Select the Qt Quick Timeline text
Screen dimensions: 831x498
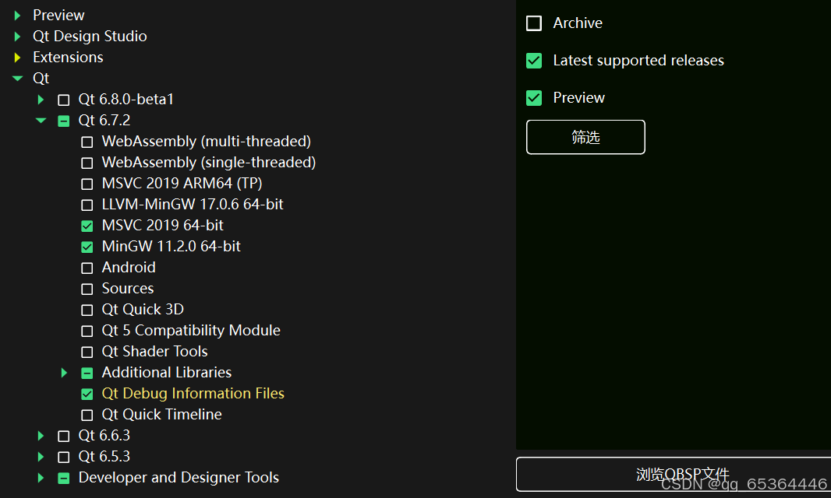click(x=161, y=415)
